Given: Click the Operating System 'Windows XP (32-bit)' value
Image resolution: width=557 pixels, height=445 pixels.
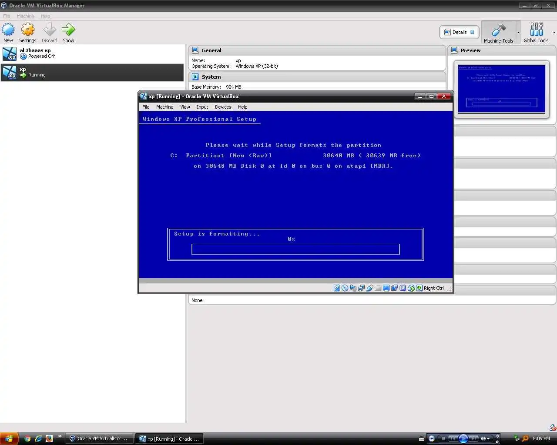Looking at the screenshot, I should coord(257,66).
